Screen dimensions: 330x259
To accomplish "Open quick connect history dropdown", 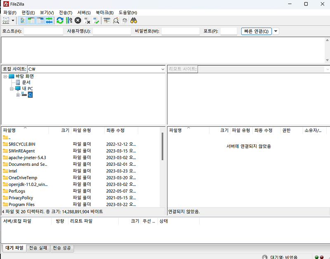I will click(276, 31).
